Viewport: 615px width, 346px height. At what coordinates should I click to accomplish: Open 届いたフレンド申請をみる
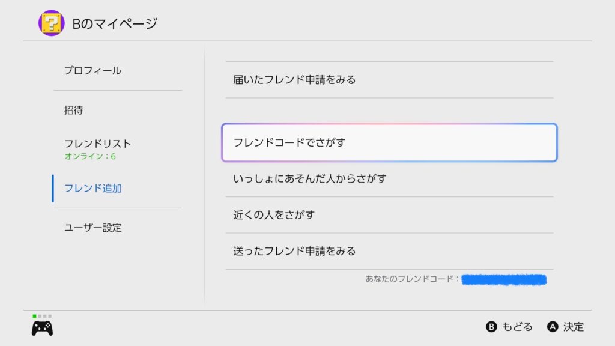pos(294,80)
